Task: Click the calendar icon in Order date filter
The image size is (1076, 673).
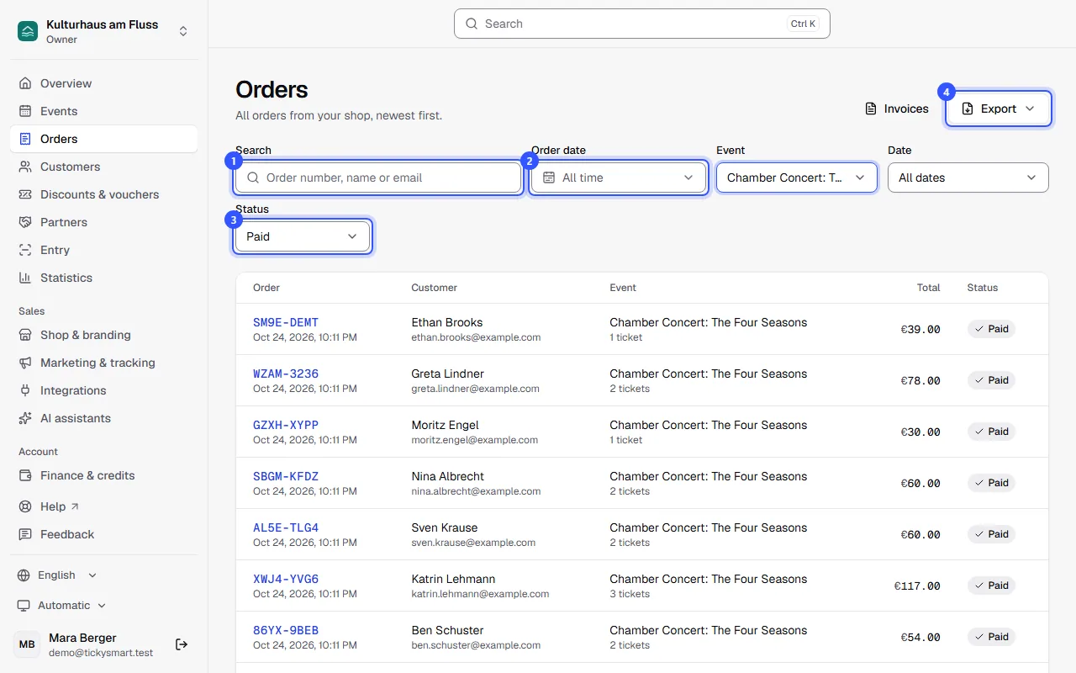Action: coord(549,178)
